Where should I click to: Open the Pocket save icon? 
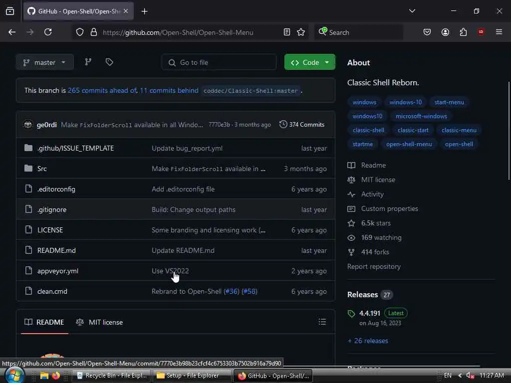pos(427,32)
